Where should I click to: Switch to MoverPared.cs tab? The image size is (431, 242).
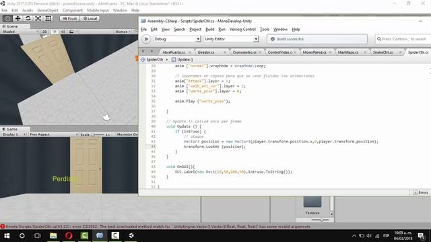click(314, 52)
